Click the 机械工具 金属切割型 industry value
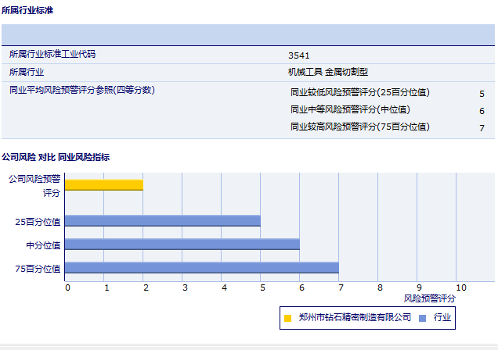This screenshot has width=498, height=350. click(327, 72)
